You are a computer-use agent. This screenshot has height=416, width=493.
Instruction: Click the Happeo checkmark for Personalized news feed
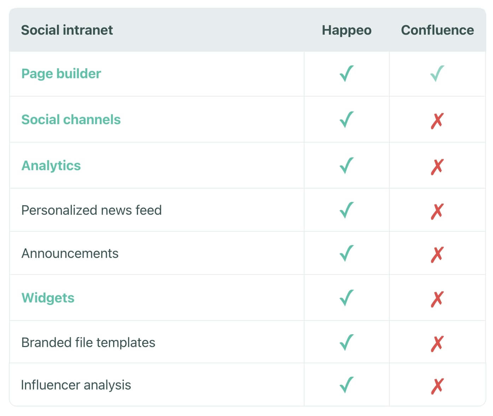coord(347,210)
